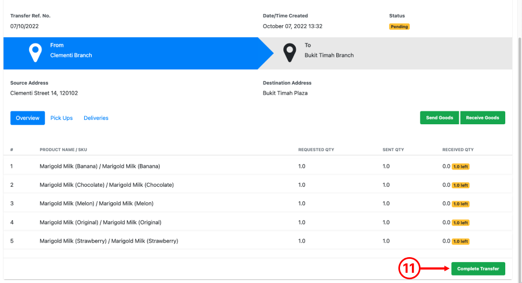Click the 1.0 left badge for Marigold Milk (Strawberry)
Image resolution: width=522 pixels, height=283 pixels.
pyautogui.click(x=460, y=241)
